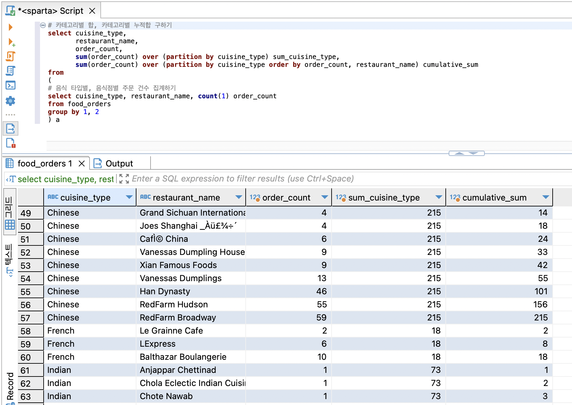
Task: Click the Le Grainne Cafe cell
Action: [x=191, y=331]
